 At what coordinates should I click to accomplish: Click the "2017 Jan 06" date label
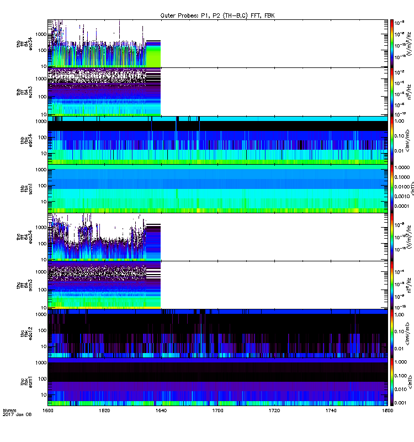pyautogui.click(x=17, y=414)
